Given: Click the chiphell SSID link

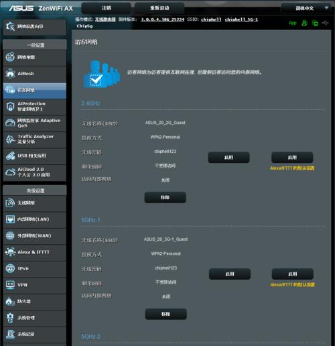Looking at the screenshot, I should point(211,19).
